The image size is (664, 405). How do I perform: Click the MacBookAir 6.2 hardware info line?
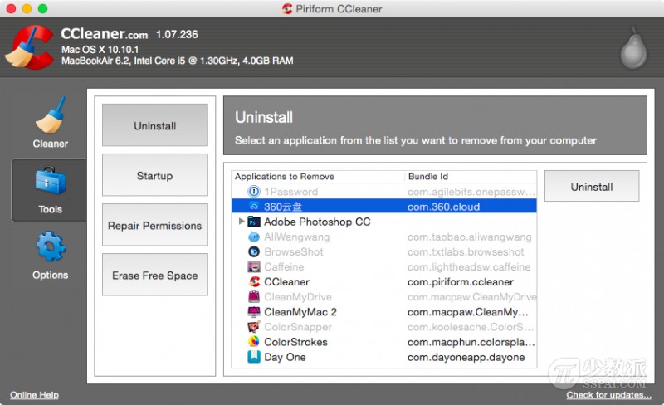tap(178, 61)
